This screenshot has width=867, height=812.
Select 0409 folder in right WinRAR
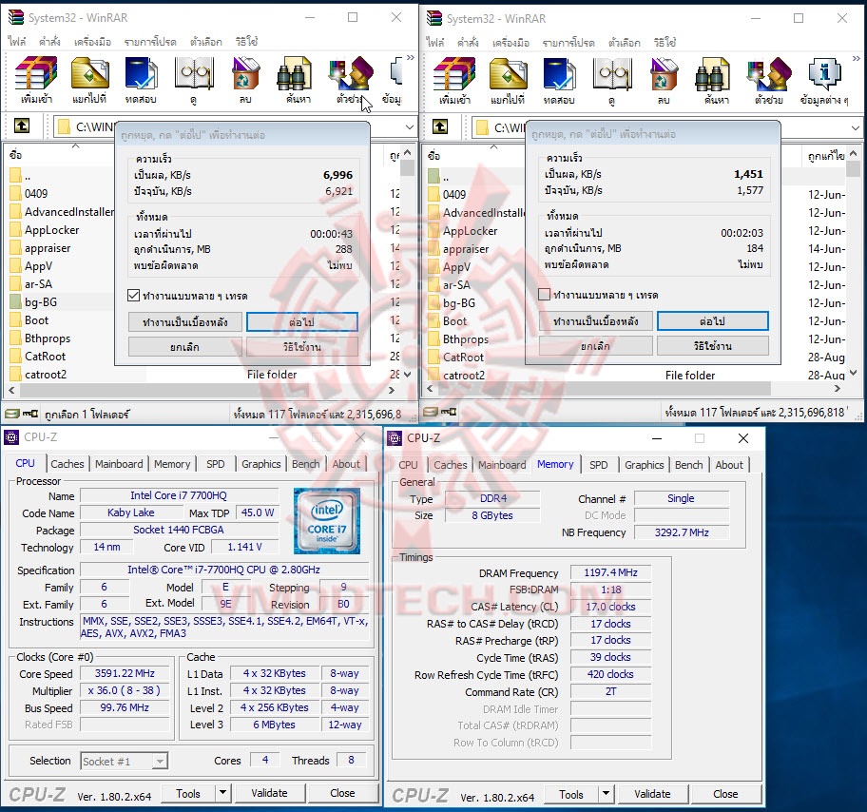[x=454, y=195]
